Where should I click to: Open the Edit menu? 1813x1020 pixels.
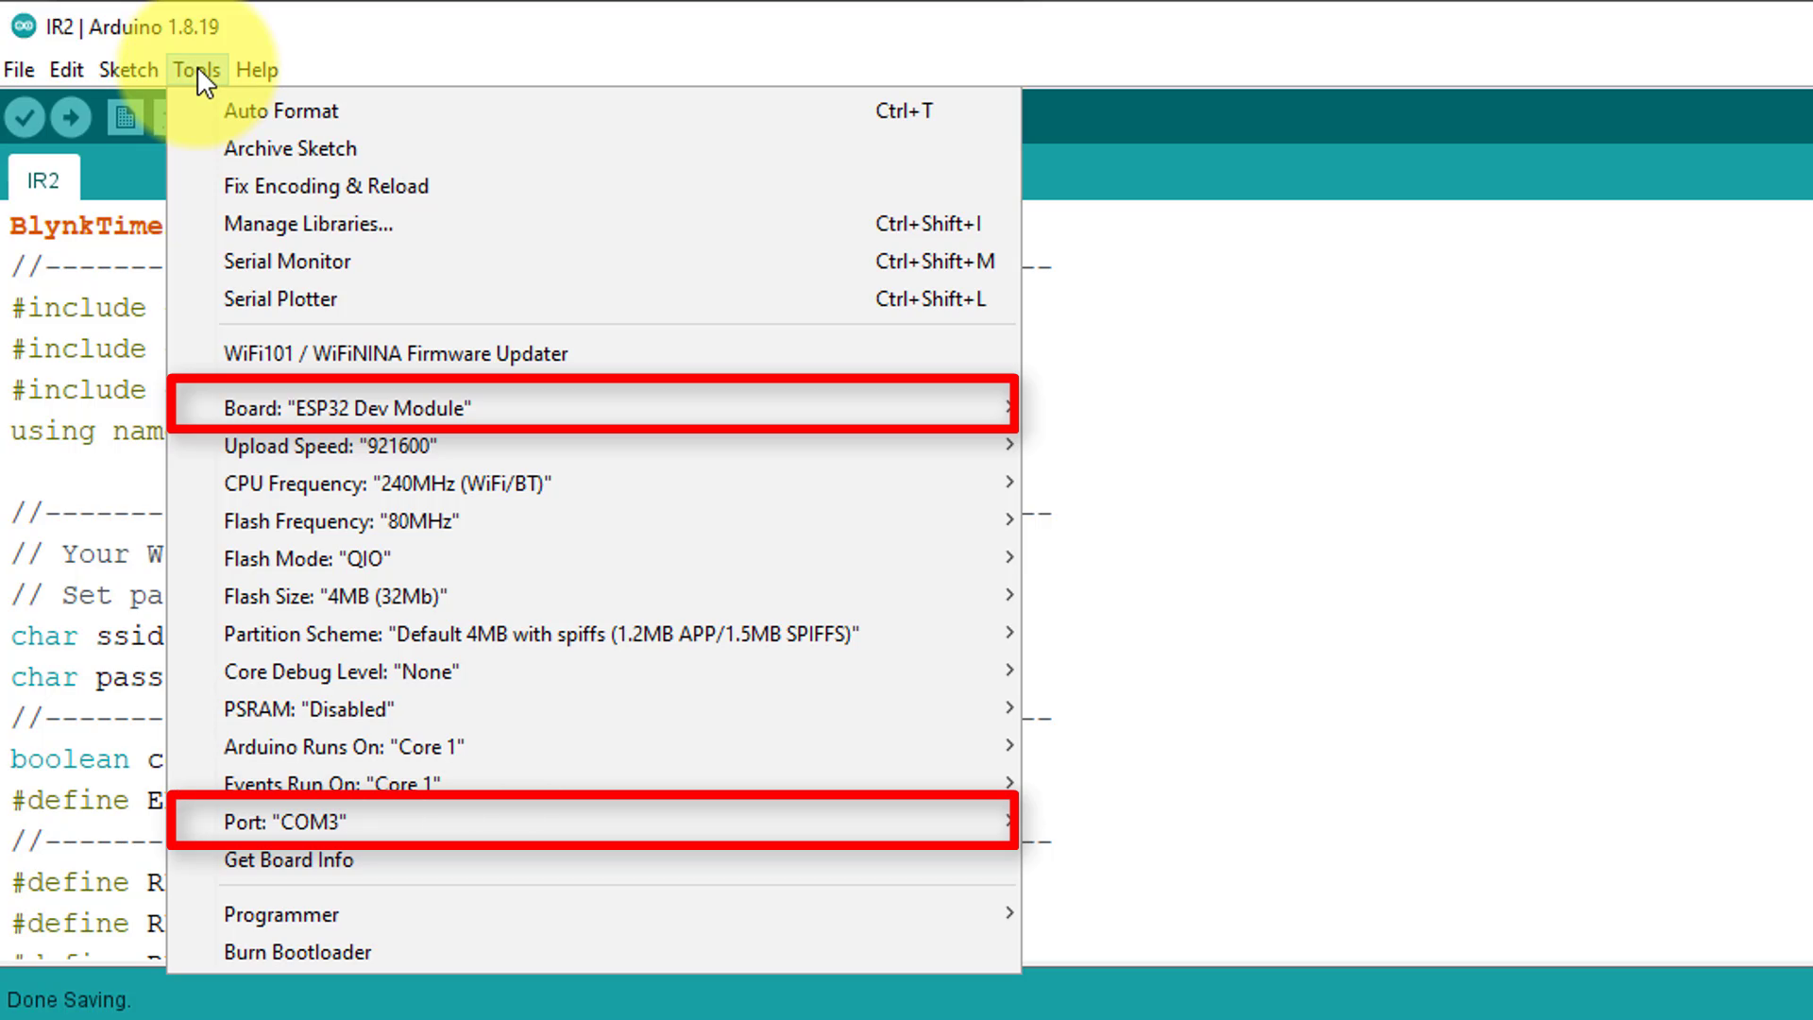66,70
